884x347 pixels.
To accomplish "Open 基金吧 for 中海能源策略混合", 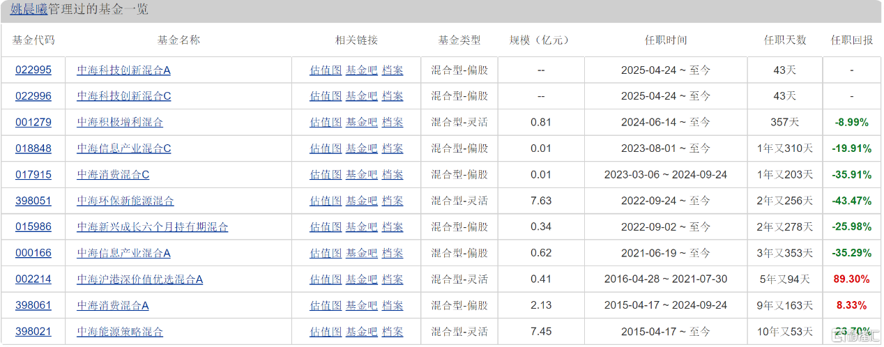I will [362, 332].
